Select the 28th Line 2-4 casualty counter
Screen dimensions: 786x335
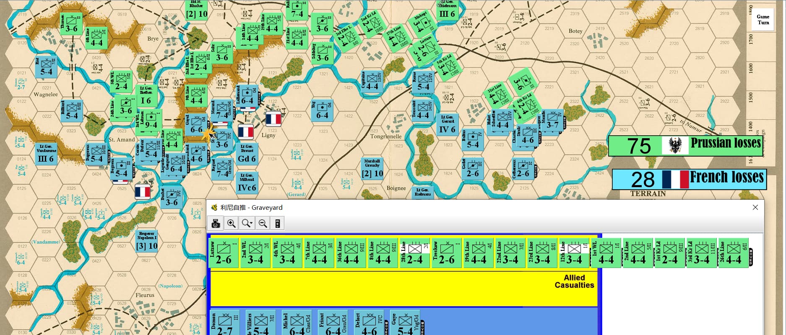click(415, 253)
